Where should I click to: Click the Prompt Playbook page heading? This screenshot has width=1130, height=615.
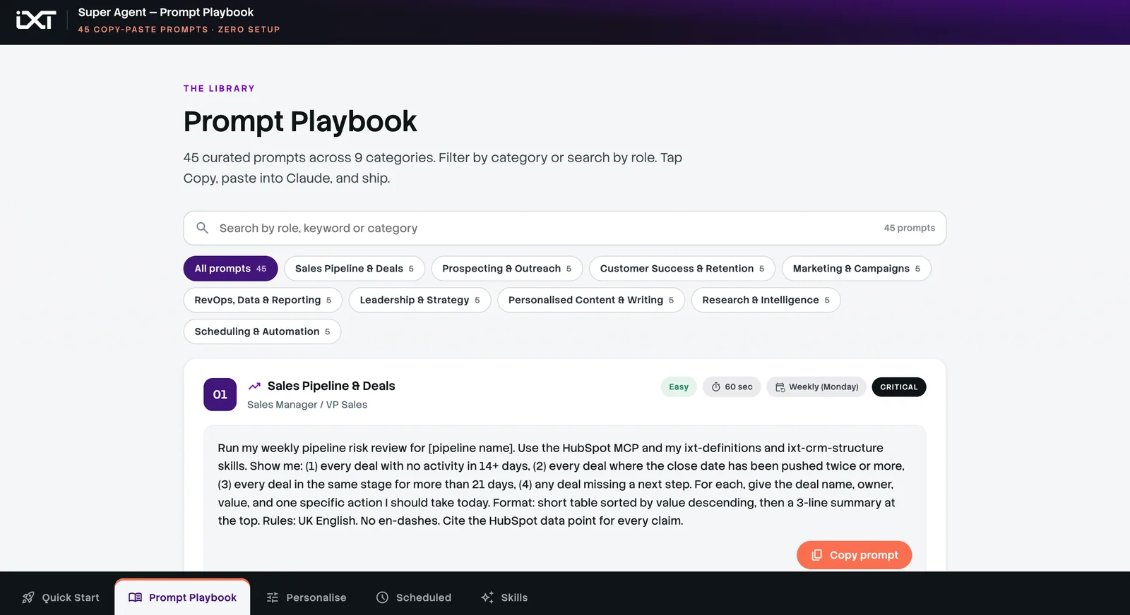(x=300, y=121)
